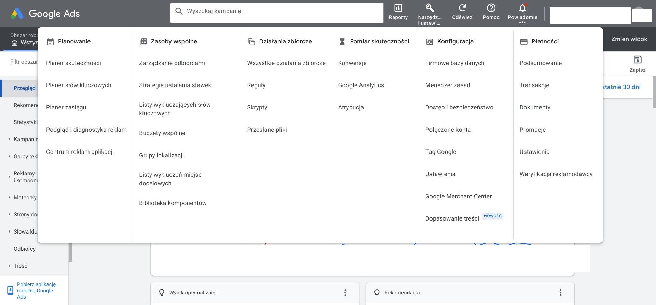656x305 pixels.
Task: Open Zarządzanie odbiorcami
Action: tap(172, 63)
